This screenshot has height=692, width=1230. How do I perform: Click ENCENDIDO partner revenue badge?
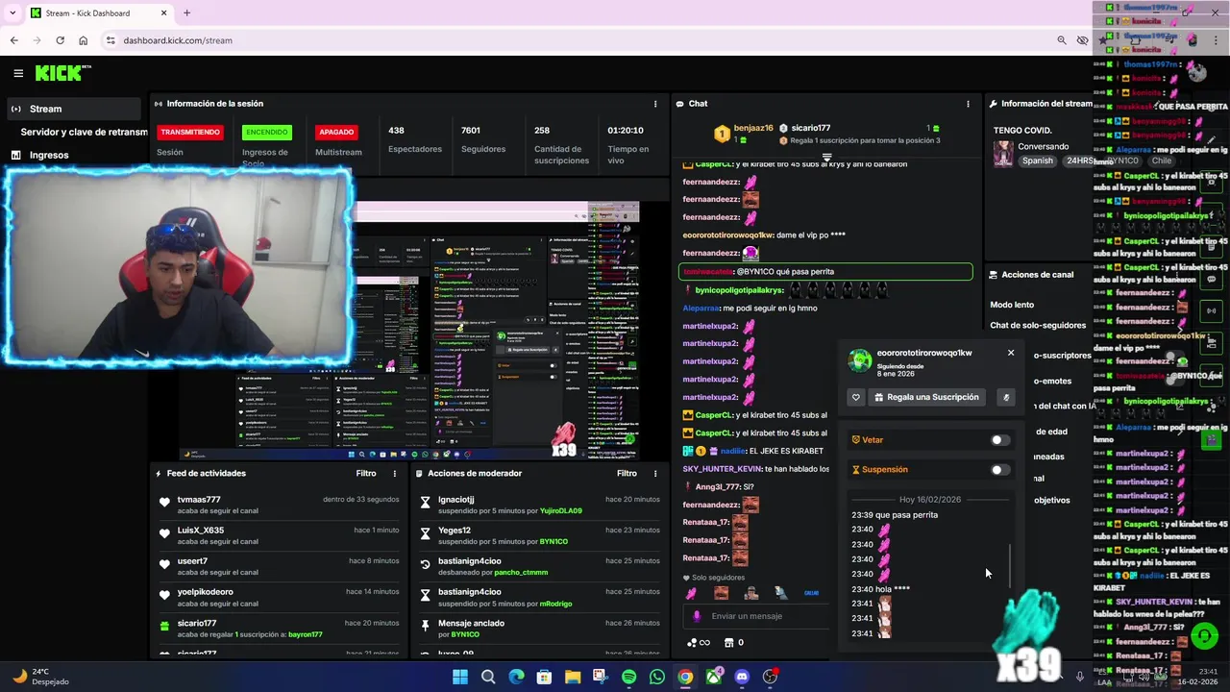(x=266, y=132)
